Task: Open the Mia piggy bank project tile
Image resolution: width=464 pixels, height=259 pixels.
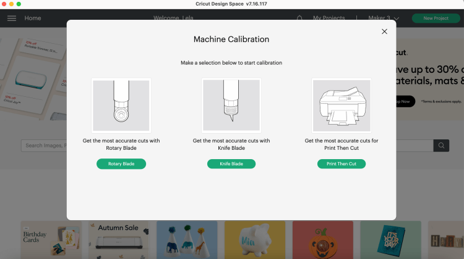Action: (x=255, y=240)
